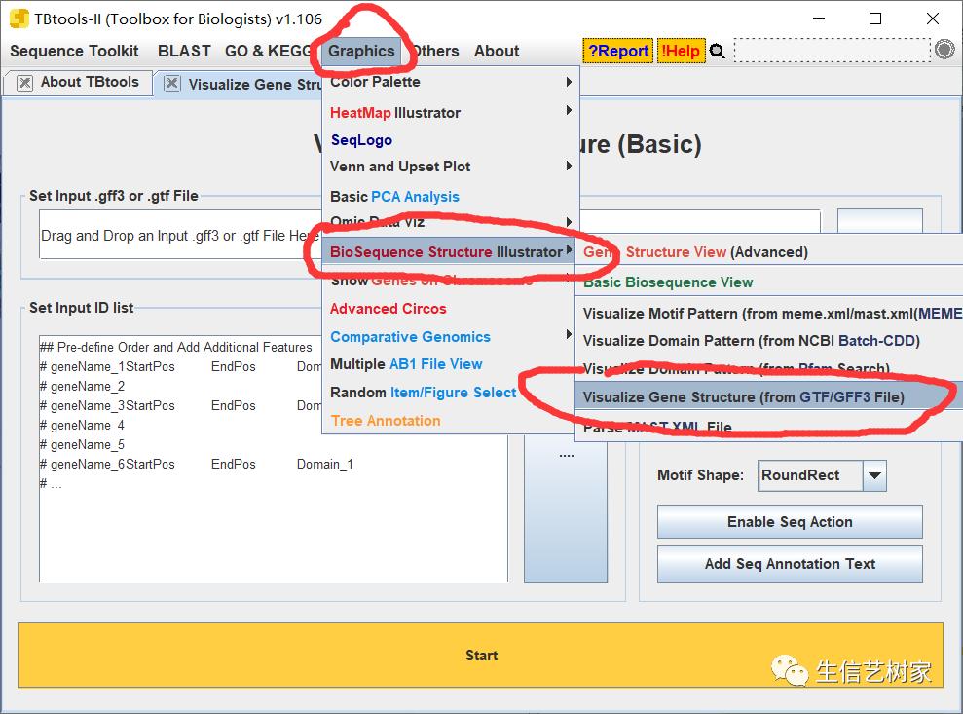Select Visualize Gene Structure from GTF/GFF3 File

click(x=743, y=397)
